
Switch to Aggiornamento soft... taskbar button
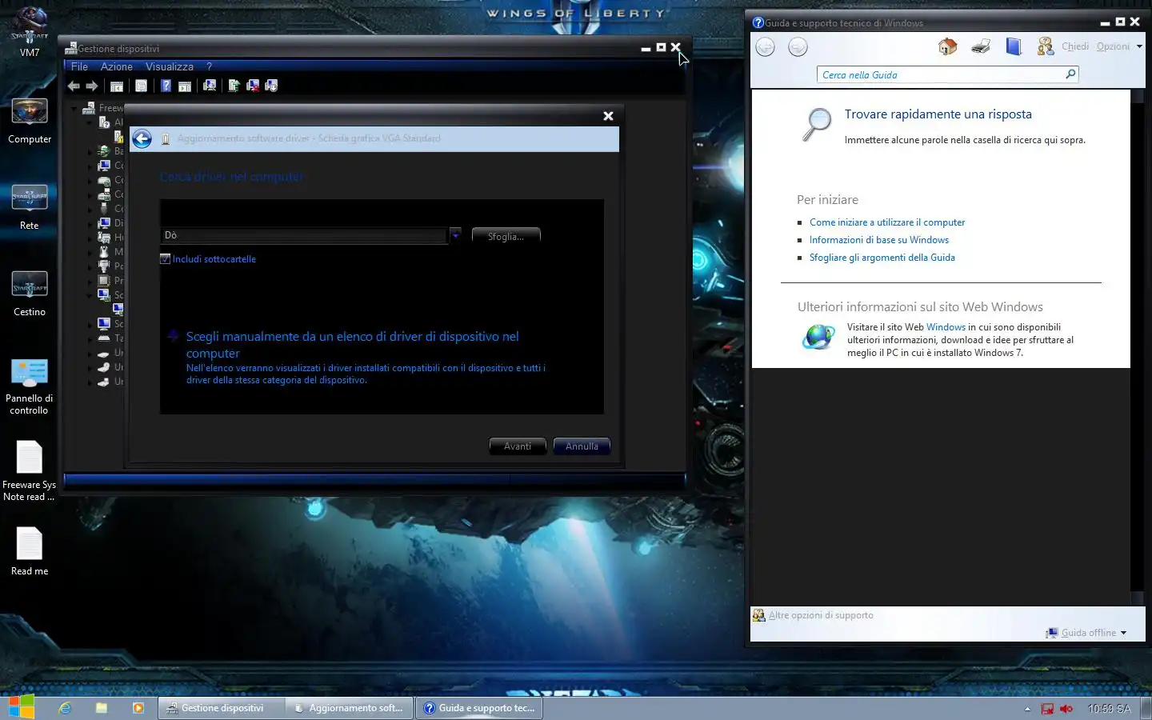pyautogui.click(x=350, y=708)
